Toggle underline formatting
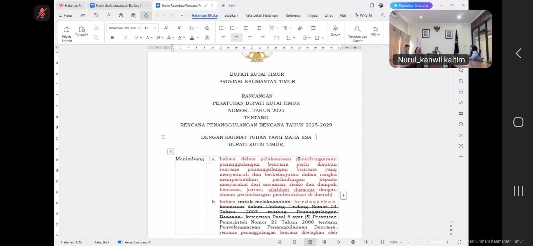The image size is (533, 246). coord(136,38)
